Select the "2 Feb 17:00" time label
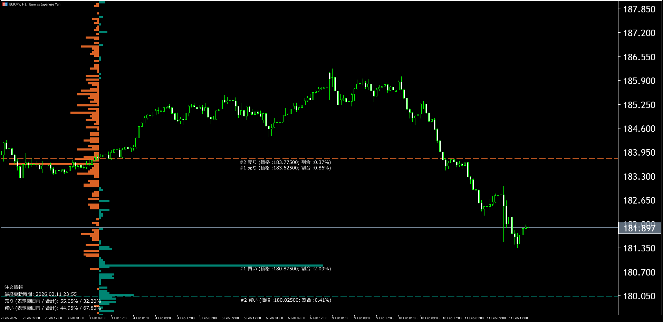Image resolution: width=663 pixels, height=322 pixels. coord(53,318)
